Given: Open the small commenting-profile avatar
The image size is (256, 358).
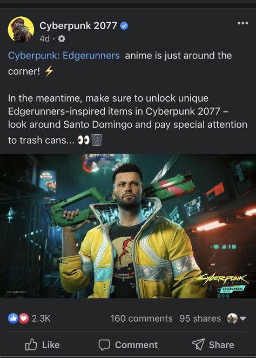Looking at the screenshot, I should tap(232, 319).
